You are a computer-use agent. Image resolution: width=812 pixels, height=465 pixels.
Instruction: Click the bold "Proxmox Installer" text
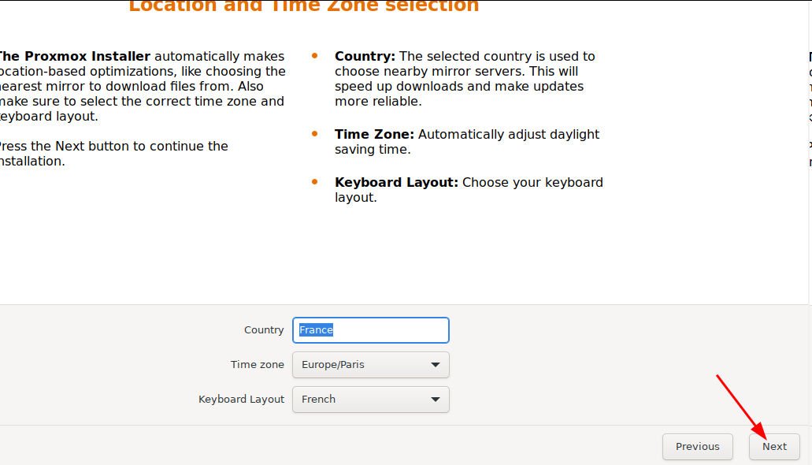pyautogui.click(x=75, y=56)
